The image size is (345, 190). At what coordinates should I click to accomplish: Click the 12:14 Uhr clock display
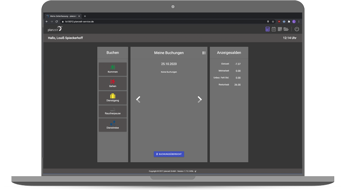click(x=289, y=38)
